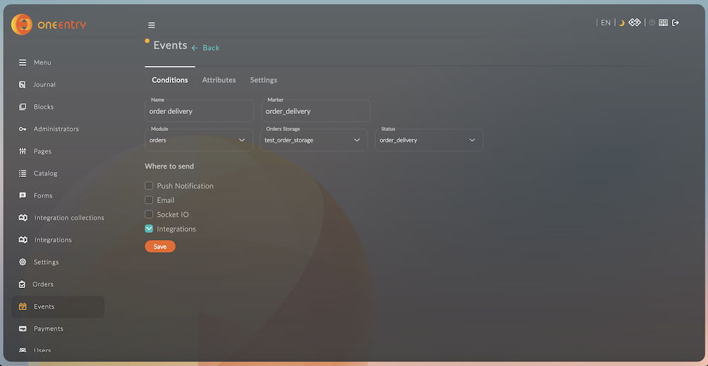Screen dimensions: 708x366
Task: Toggle dark mode with the moon icon
Action: tap(622, 23)
